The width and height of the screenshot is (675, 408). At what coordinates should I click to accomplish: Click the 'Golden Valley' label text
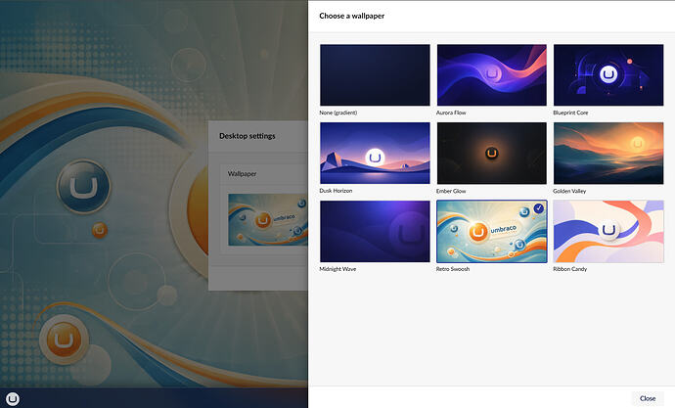click(x=569, y=191)
